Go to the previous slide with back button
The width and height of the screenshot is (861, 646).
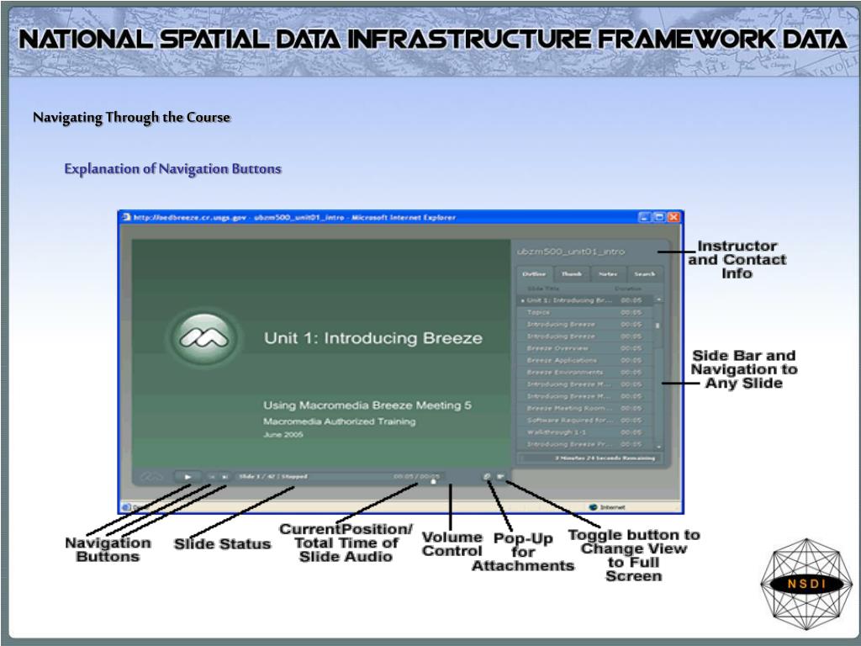pyautogui.click(x=212, y=477)
